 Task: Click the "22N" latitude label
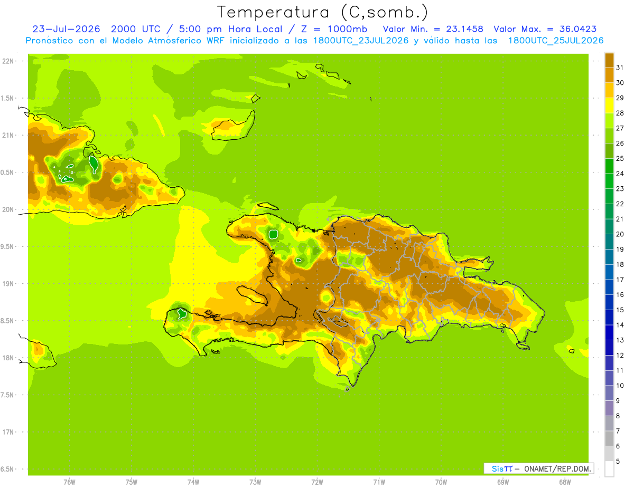pyautogui.click(x=8, y=61)
